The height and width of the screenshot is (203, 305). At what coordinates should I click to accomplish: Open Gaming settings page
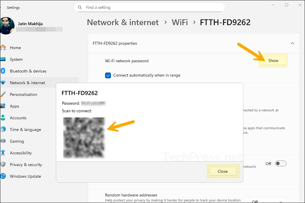coord(17,141)
